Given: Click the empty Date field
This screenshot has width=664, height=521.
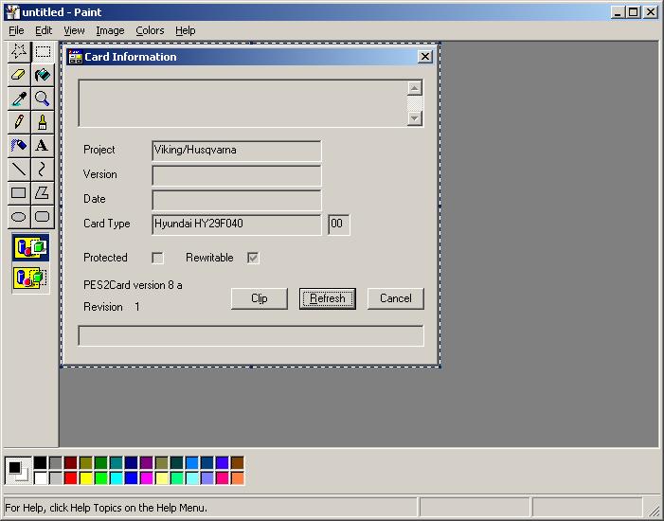Looking at the screenshot, I should [236, 200].
